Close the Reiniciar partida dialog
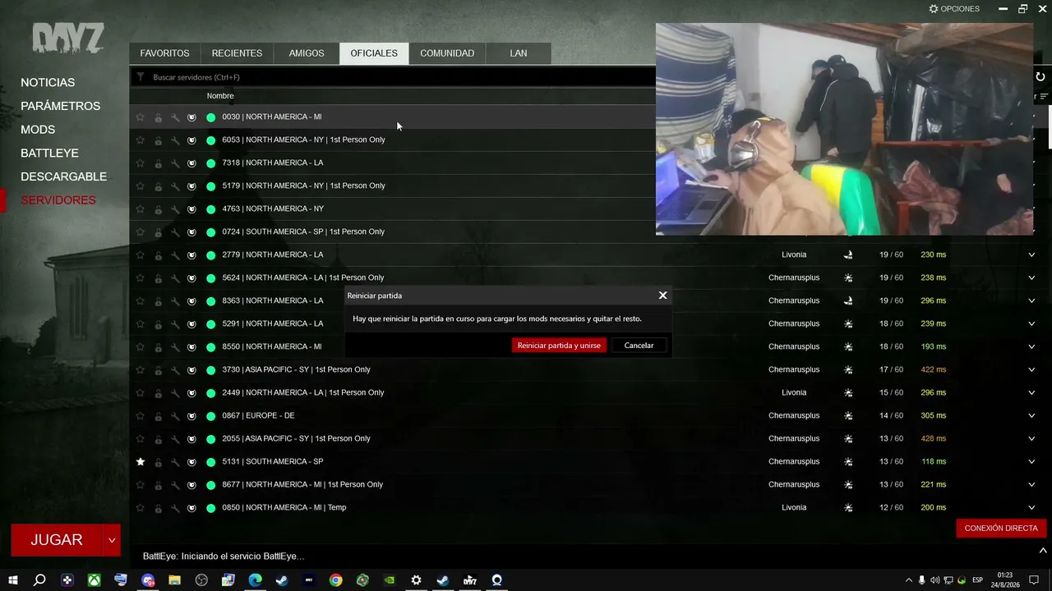 point(662,295)
